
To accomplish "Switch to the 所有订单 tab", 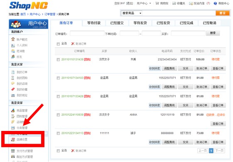I will pos(66,23).
